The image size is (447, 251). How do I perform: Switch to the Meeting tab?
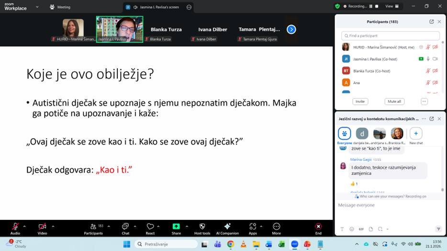coord(60,7)
